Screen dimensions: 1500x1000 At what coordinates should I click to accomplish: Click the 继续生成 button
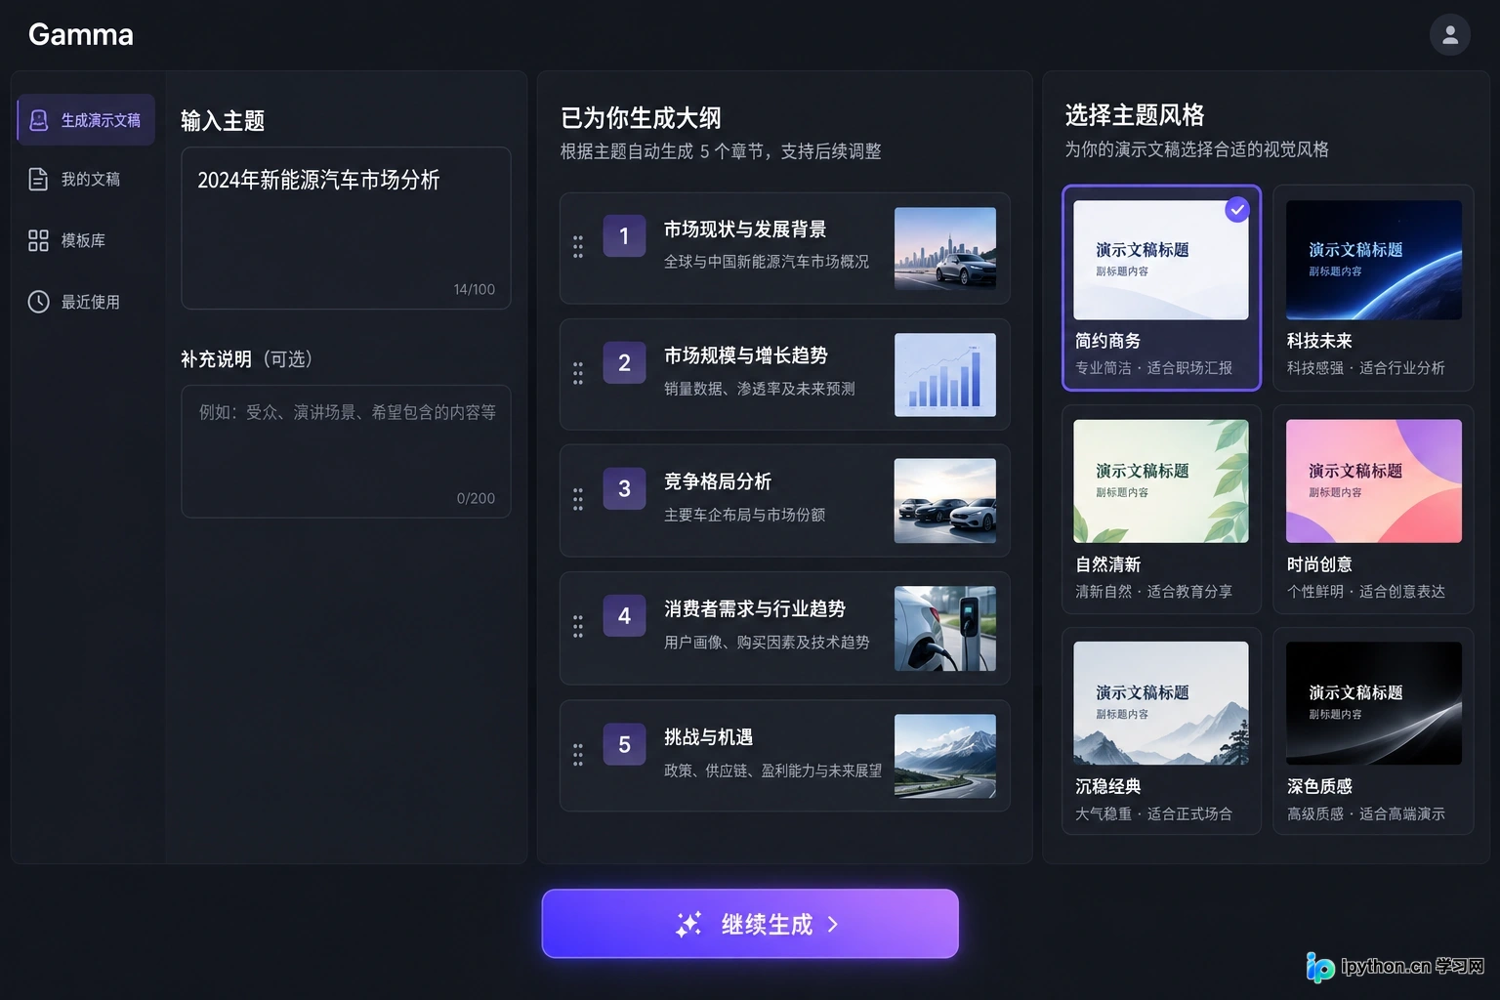[x=750, y=924]
